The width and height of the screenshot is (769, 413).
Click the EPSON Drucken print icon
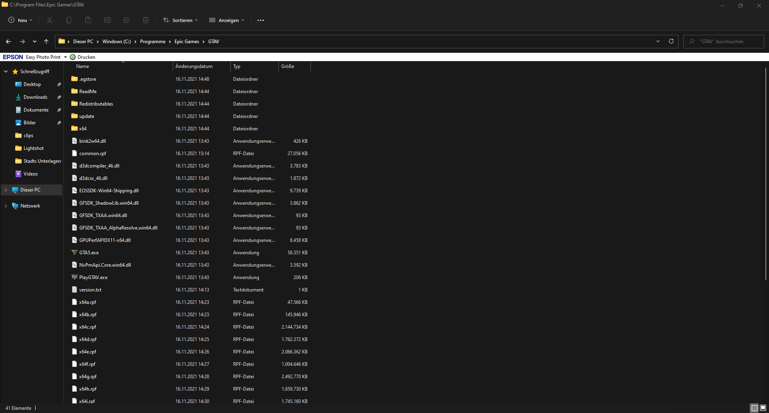(x=72, y=57)
